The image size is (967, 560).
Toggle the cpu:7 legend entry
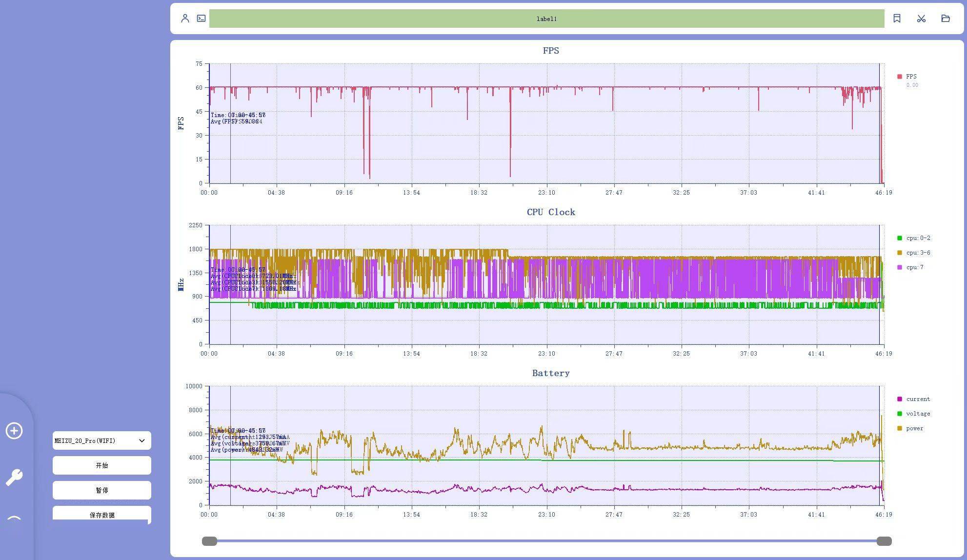[910, 267]
